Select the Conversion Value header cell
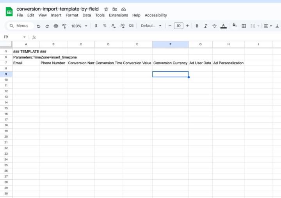Viewport: 281px width, 198px height. pos(137,63)
